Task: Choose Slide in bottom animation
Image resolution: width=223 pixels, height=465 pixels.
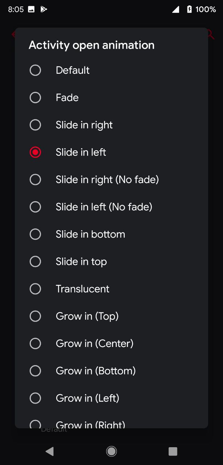Action: coord(111,234)
